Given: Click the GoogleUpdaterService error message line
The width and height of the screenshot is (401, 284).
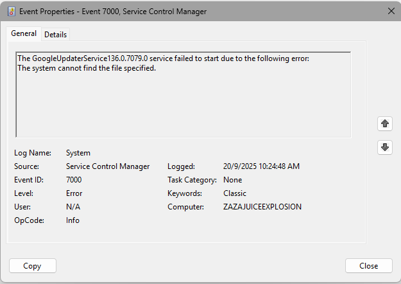Looking at the screenshot, I should click(x=163, y=59).
